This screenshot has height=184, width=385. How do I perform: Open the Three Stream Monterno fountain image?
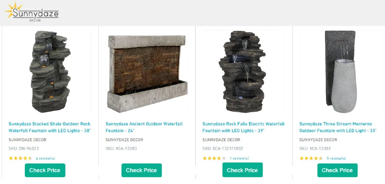341,71
